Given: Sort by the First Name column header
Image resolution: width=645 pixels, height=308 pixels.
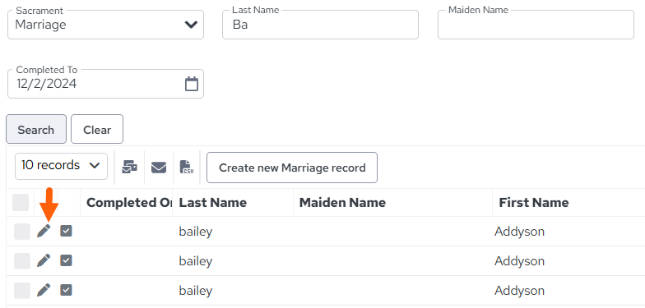Looking at the screenshot, I should (533, 202).
